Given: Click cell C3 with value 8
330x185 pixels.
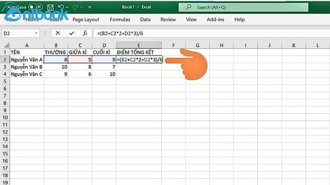Looking at the screenshot, I should click(x=80, y=67).
